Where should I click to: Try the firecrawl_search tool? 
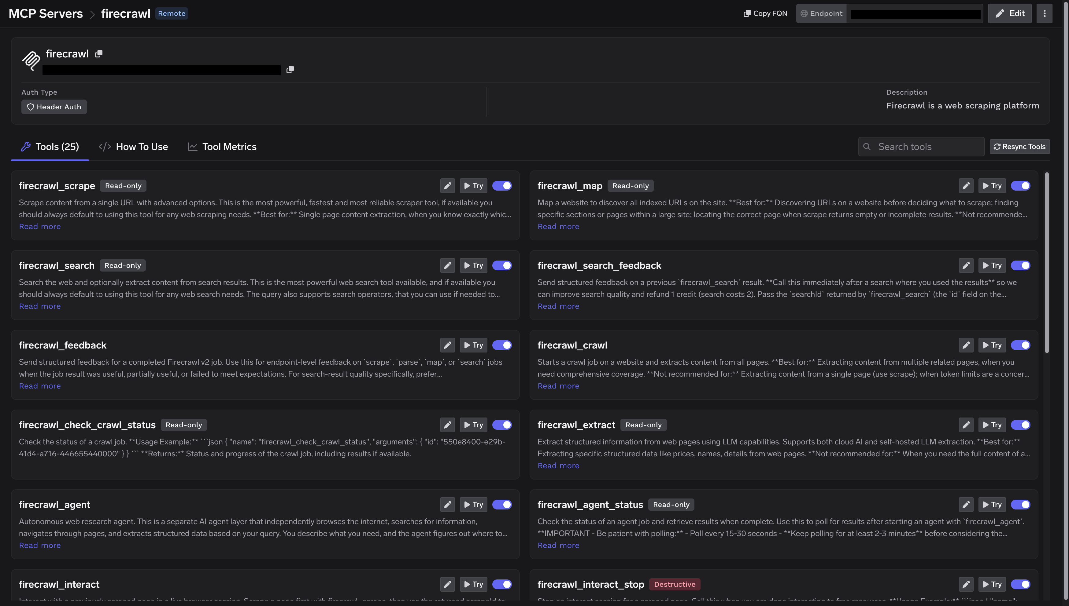coord(473,265)
